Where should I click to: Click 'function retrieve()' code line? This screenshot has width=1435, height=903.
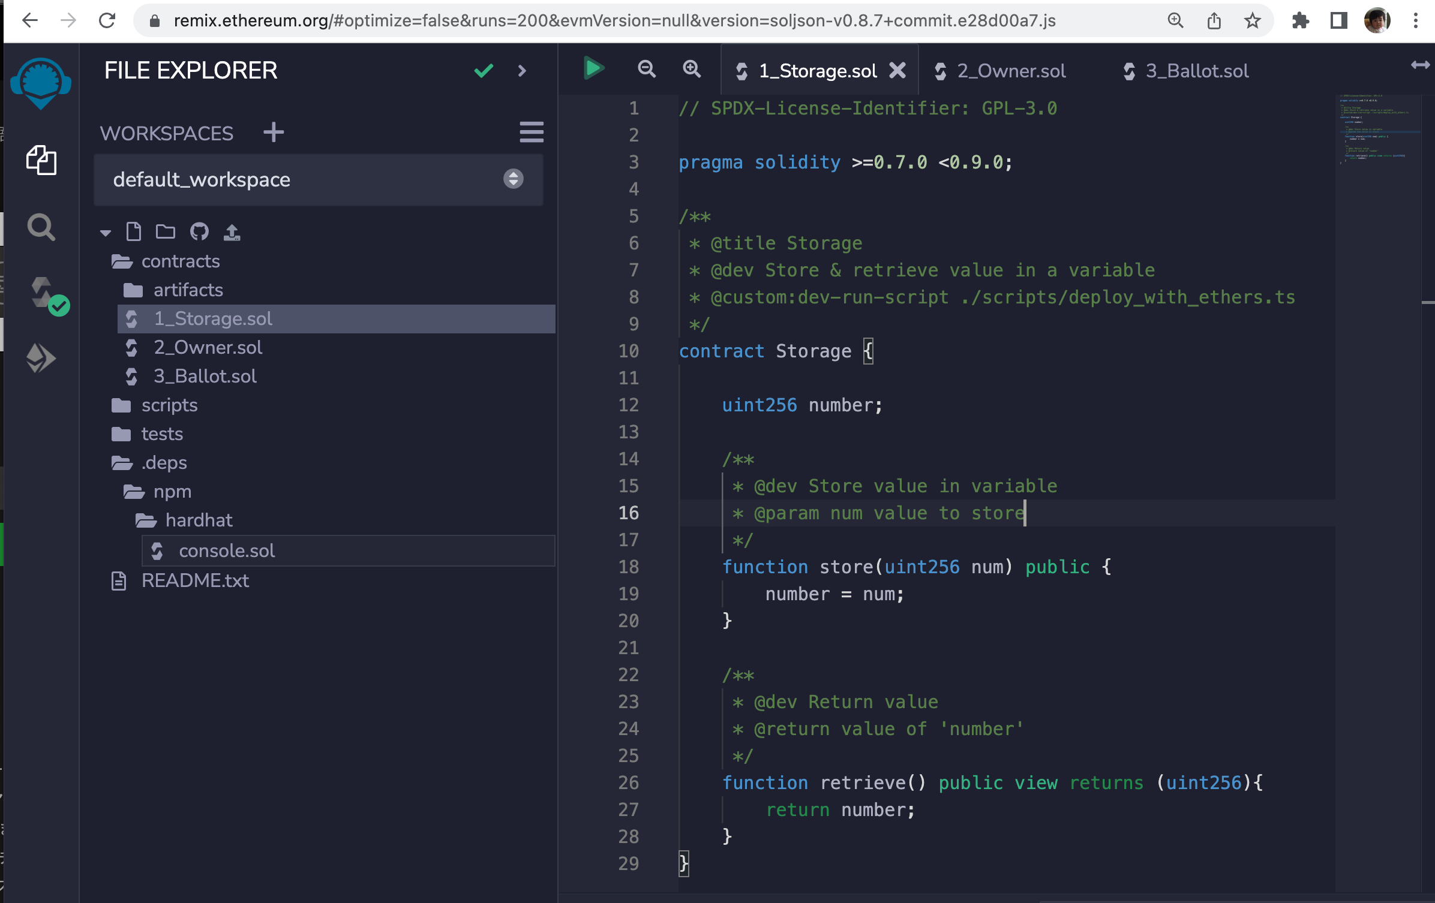coord(992,783)
